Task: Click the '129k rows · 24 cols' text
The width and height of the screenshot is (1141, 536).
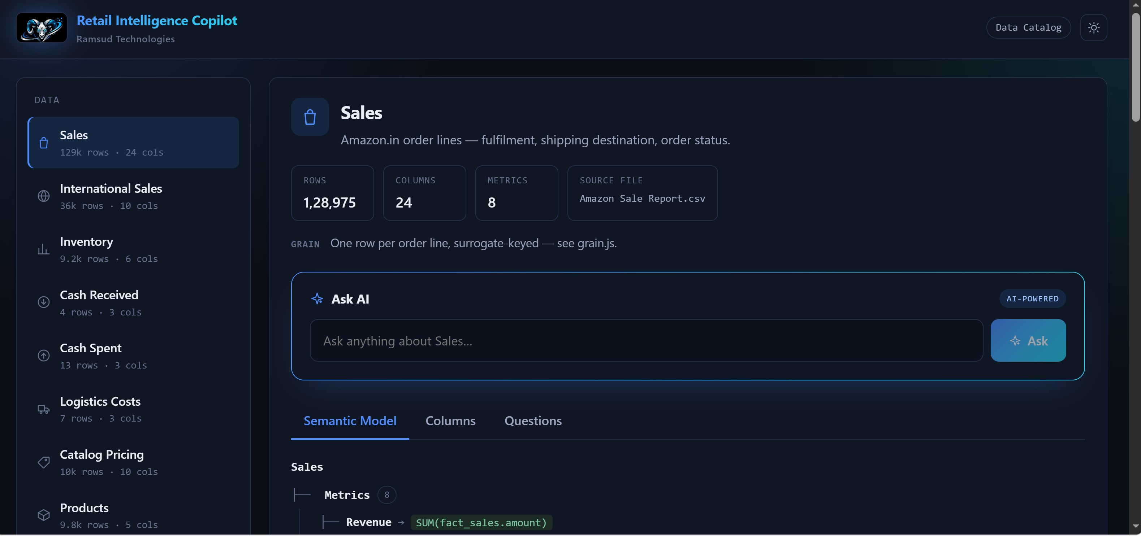Action: (x=112, y=152)
